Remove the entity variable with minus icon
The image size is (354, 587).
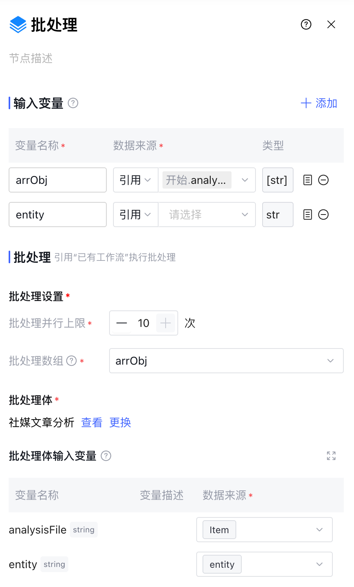tap(323, 215)
